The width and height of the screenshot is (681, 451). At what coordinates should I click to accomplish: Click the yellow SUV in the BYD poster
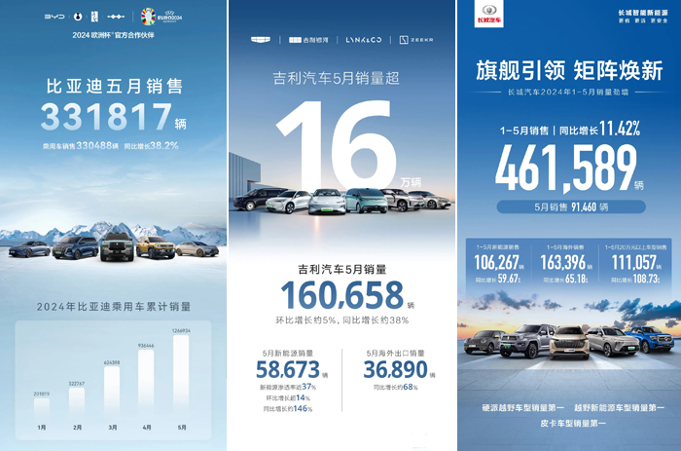156,246
